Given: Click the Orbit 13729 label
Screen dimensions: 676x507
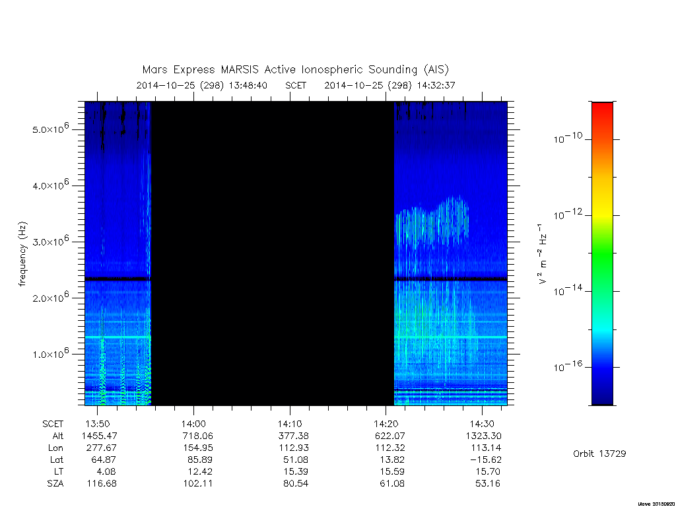Looking at the screenshot, I should (599, 454).
